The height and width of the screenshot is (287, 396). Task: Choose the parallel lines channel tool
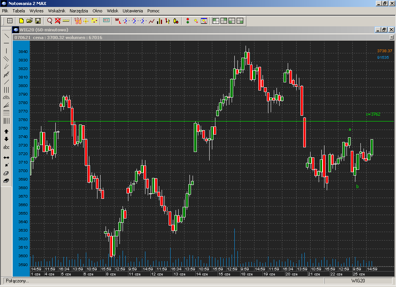pos(6,59)
